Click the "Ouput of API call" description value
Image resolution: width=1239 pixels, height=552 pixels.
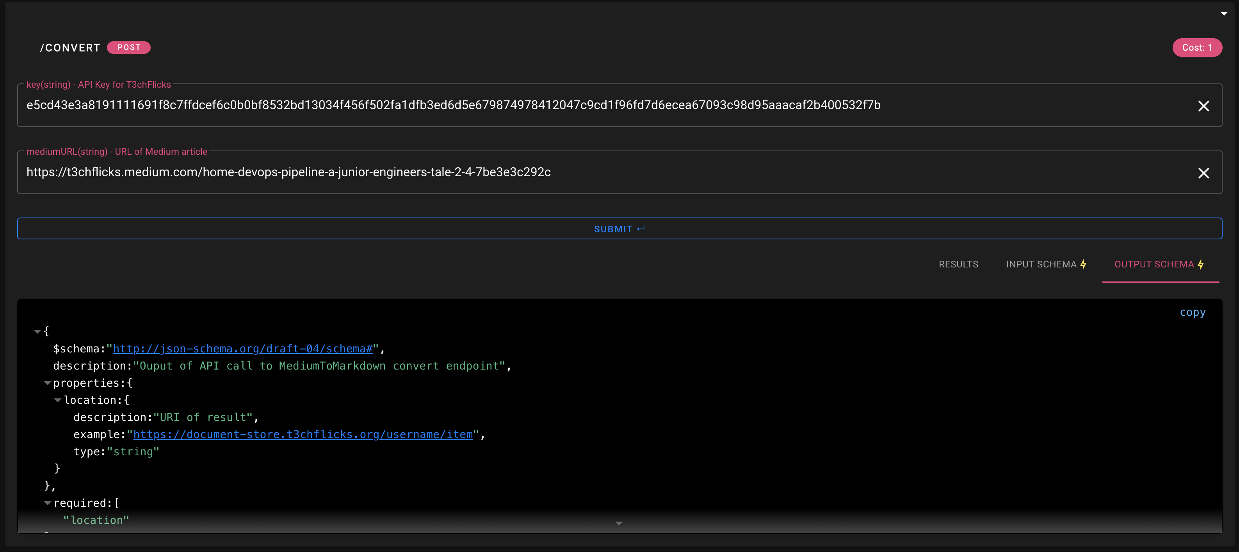click(319, 366)
